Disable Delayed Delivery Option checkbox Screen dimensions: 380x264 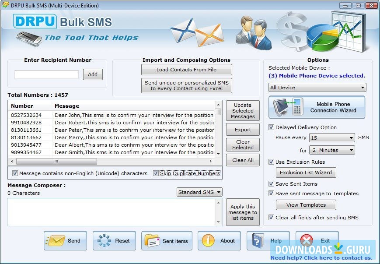[x=272, y=127]
